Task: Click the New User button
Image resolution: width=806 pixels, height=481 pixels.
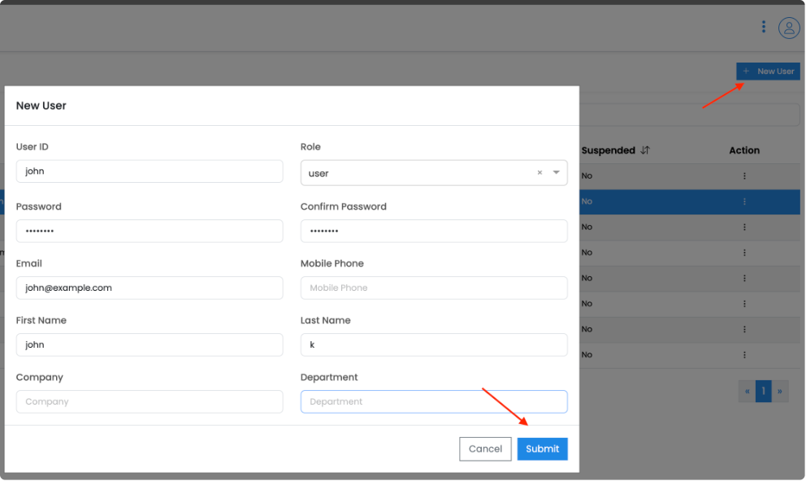Action: (x=768, y=71)
